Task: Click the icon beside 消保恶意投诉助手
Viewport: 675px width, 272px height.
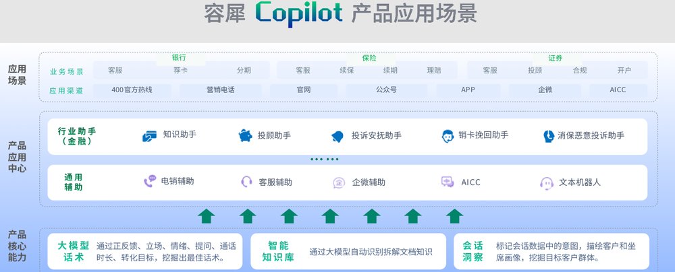Action: [x=548, y=136]
